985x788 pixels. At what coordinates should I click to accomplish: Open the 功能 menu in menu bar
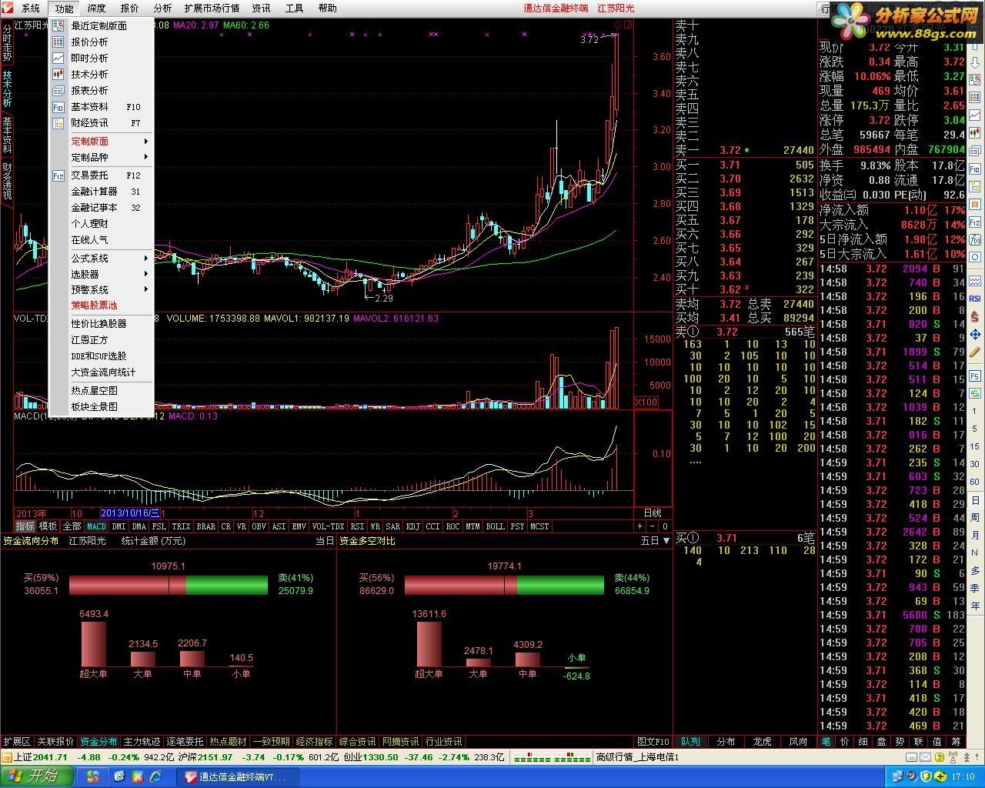pos(64,8)
